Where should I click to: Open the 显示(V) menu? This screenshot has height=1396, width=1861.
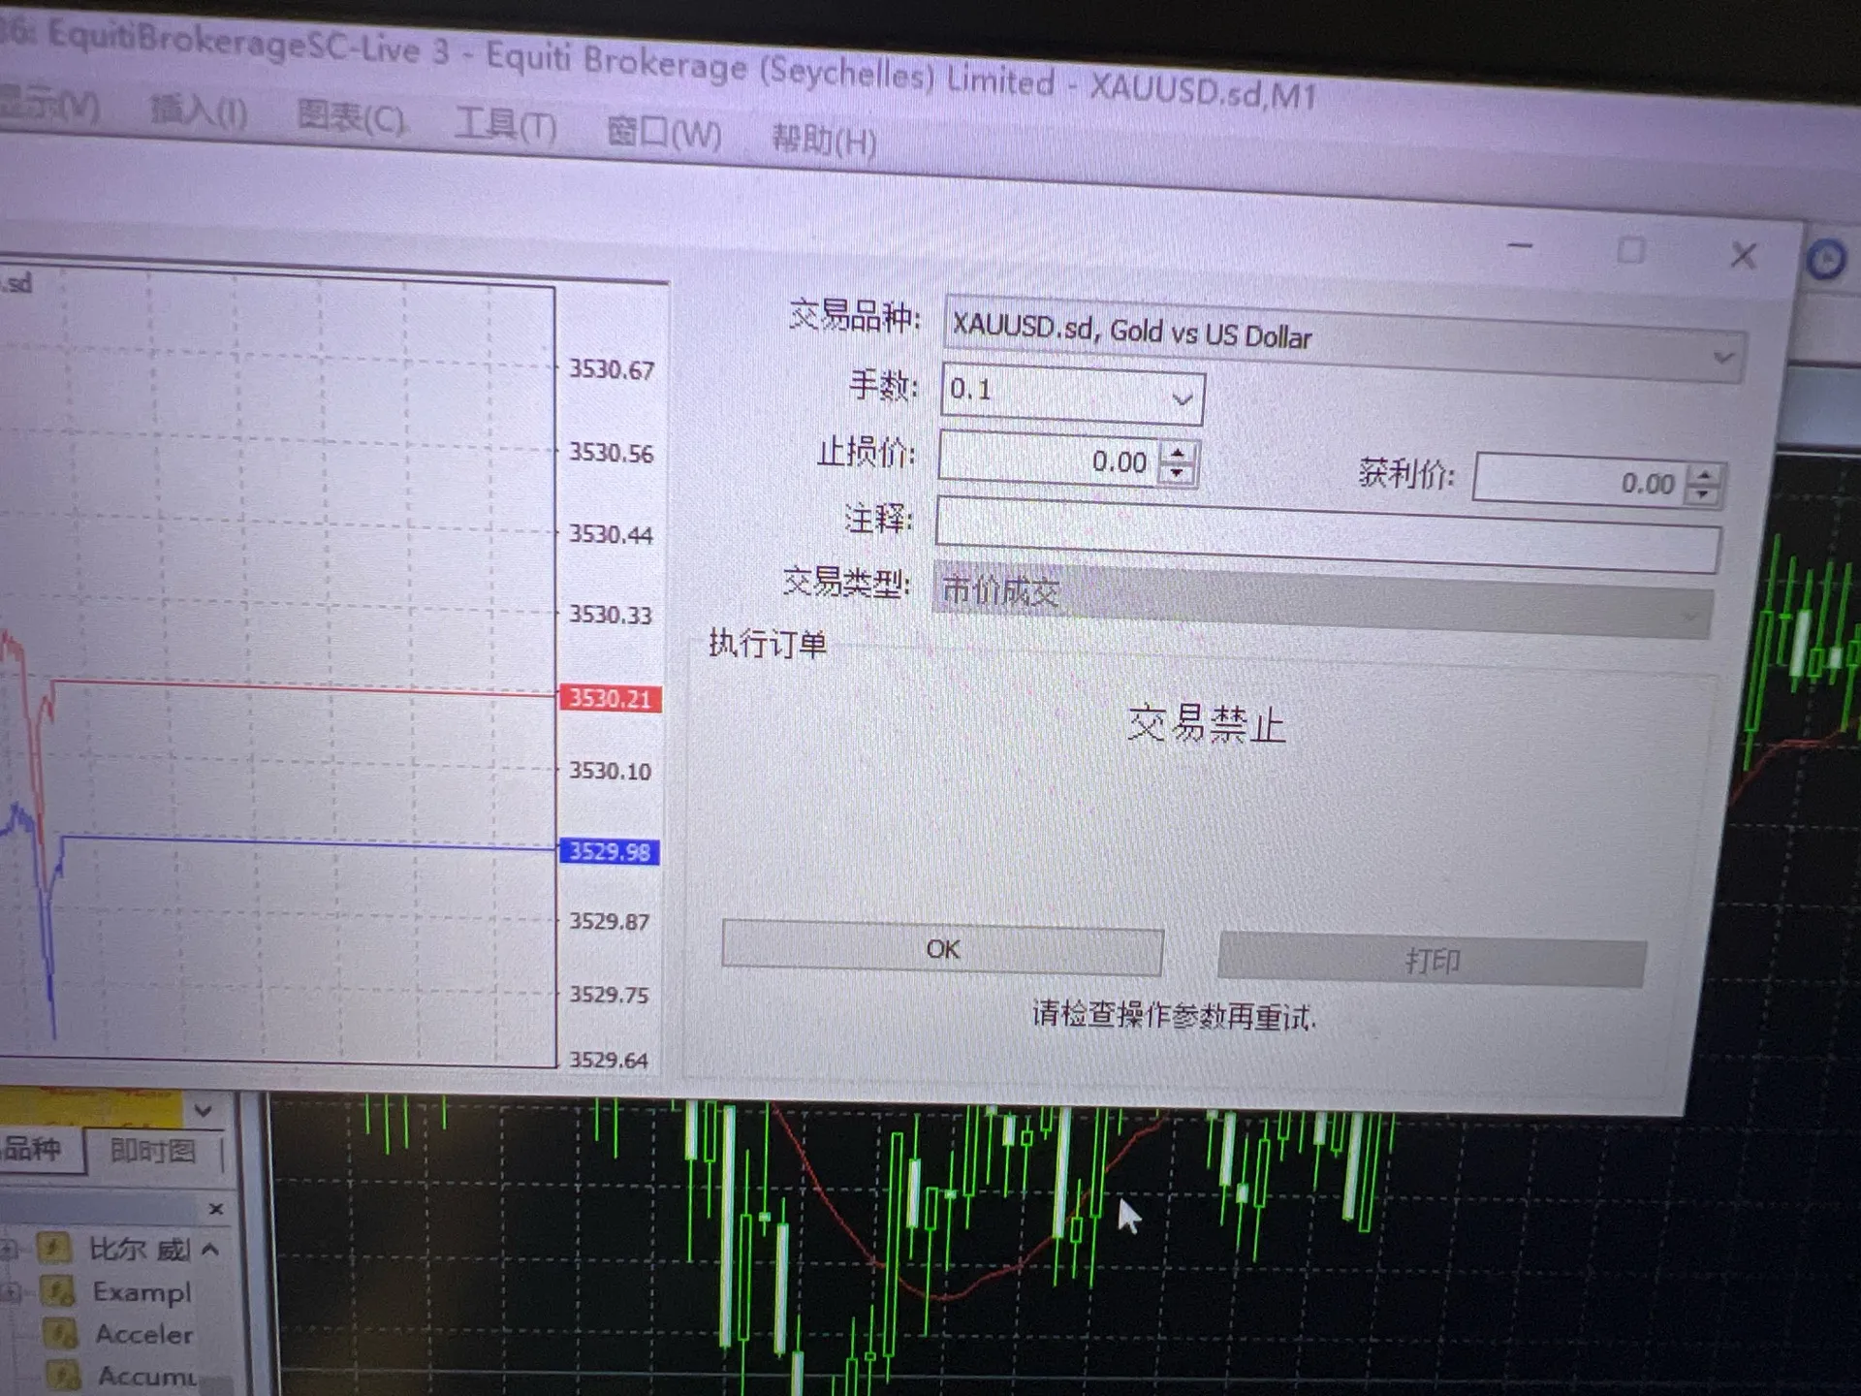coord(48,104)
